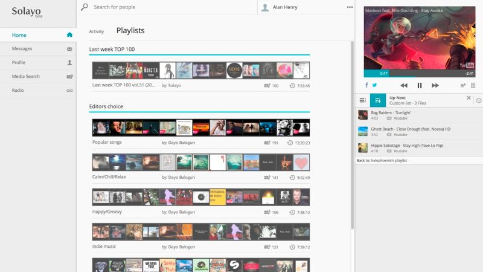Open Media Search in the sidebar
This screenshot has height=272, width=483.
pyautogui.click(x=38, y=76)
